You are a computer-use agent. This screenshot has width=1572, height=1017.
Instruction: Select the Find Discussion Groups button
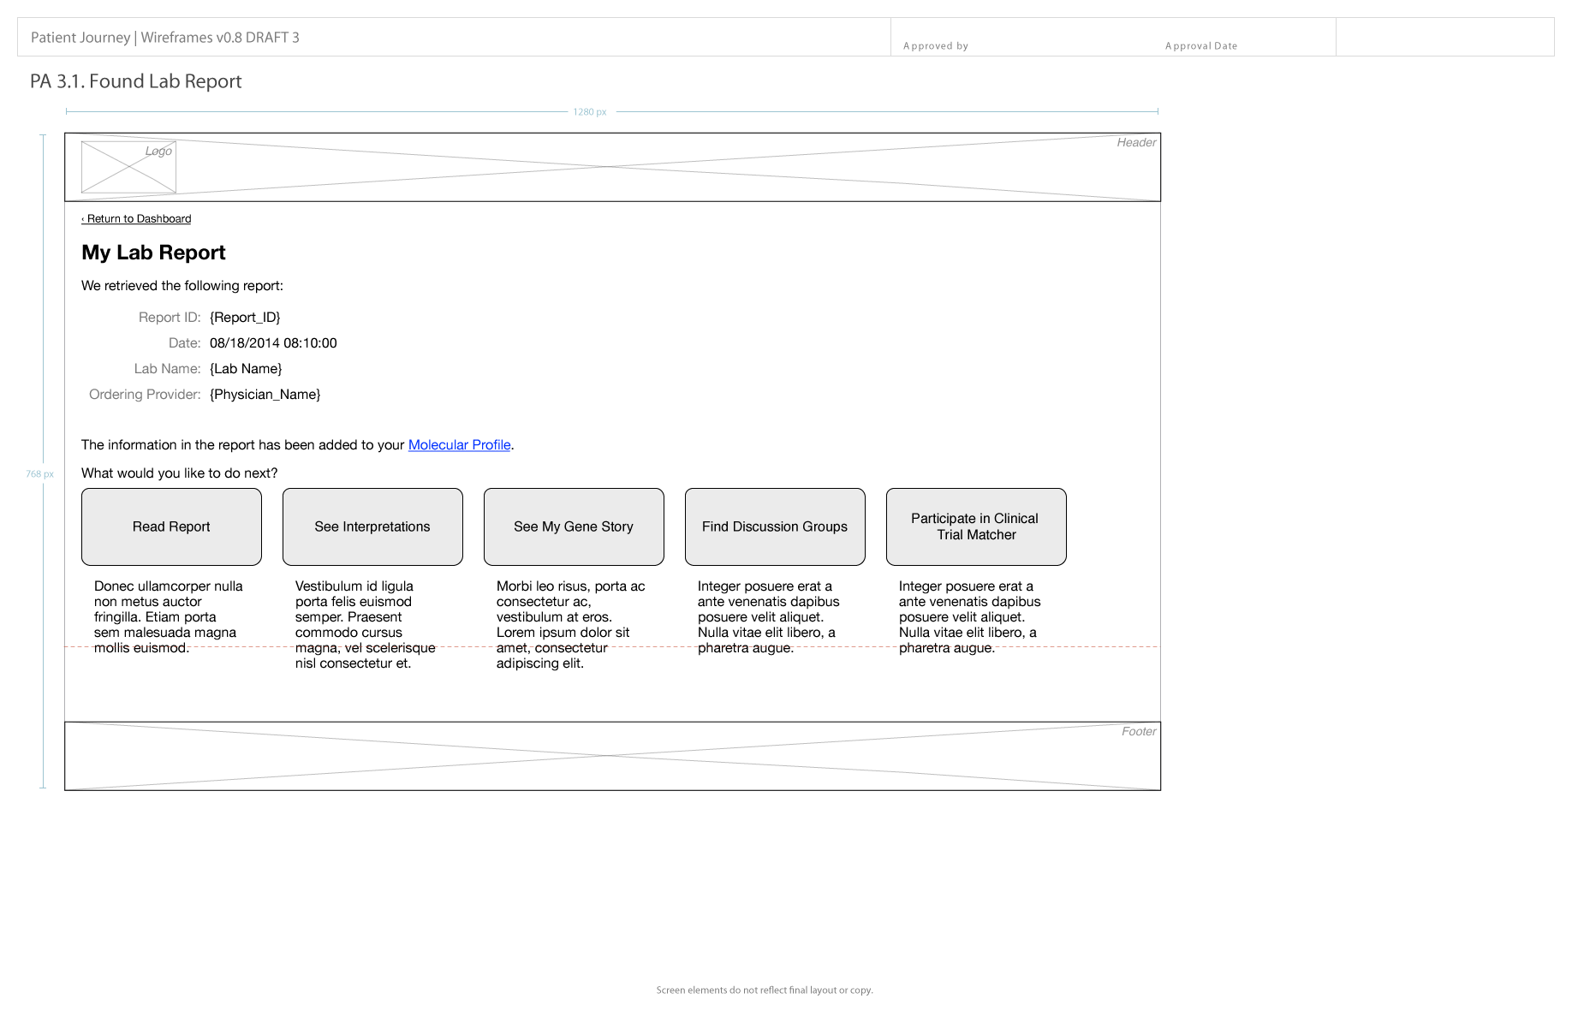pyautogui.click(x=775, y=526)
